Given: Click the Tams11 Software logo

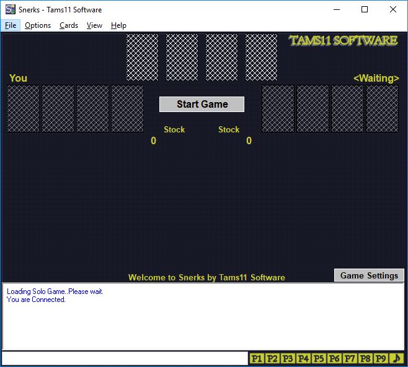Looking at the screenshot, I should [344, 40].
